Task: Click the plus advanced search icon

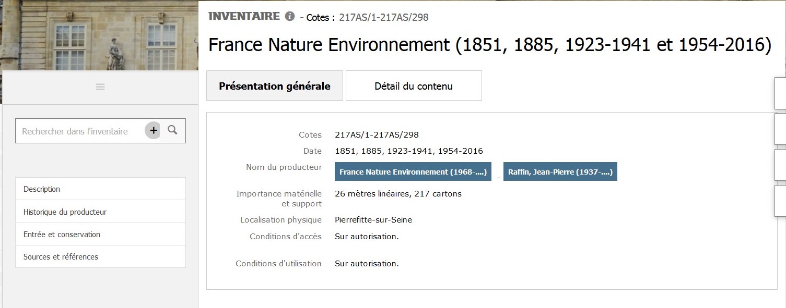Action: [153, 130]
